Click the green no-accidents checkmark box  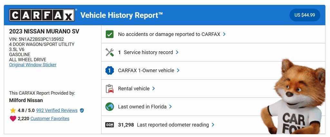point(110,34)
